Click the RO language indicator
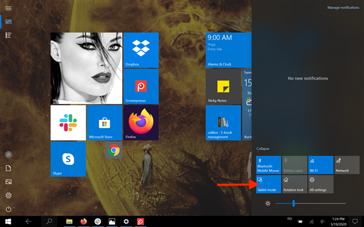This screenshot has height=227, width=364. [290, 219]
